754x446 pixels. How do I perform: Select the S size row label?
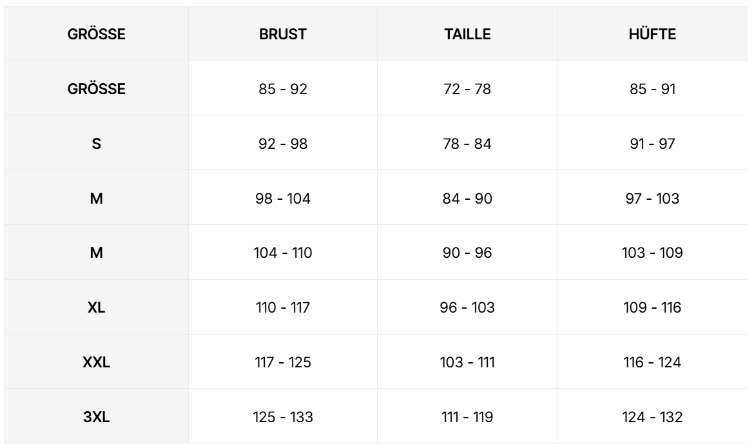(x=96, y=143)
